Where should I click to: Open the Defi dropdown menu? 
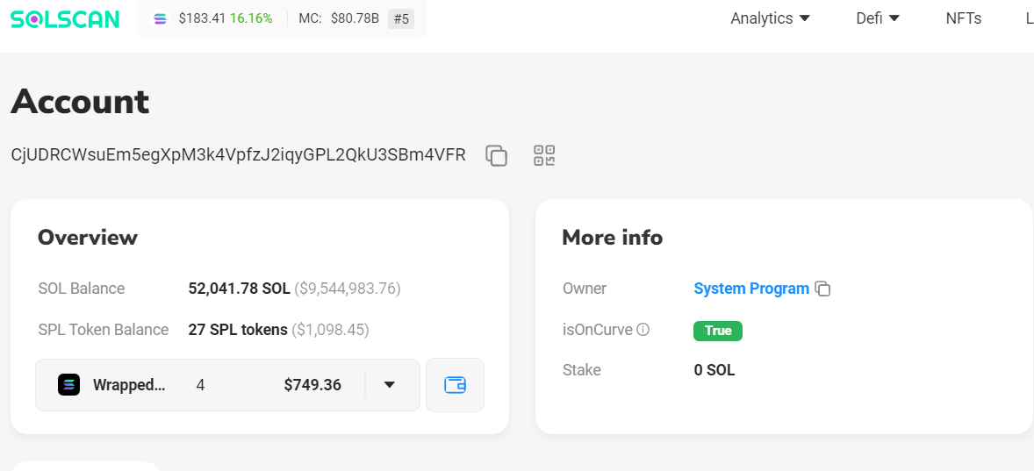pyautogui.click(x=878, y=18)
